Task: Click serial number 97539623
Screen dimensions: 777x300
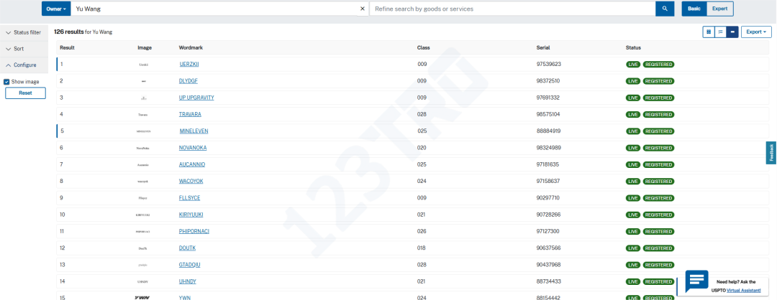Action: click(548, 65)
